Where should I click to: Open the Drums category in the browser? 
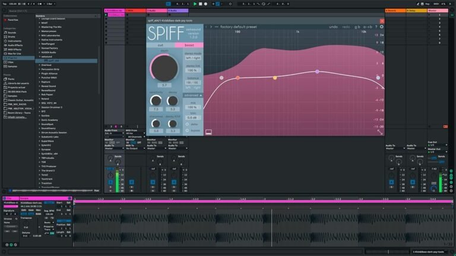(12, 37)
